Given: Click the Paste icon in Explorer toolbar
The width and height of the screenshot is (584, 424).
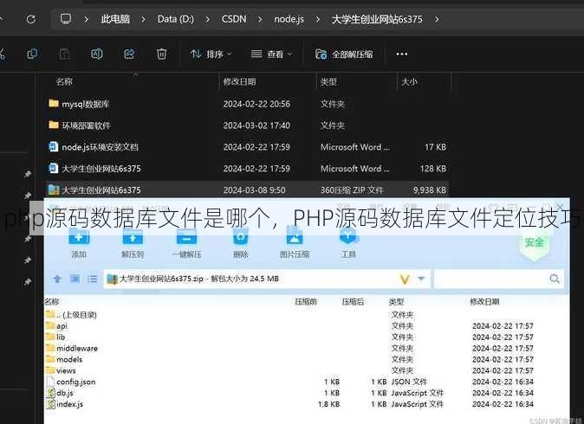Looking at the screenshot, I should [x=64, y=55].
